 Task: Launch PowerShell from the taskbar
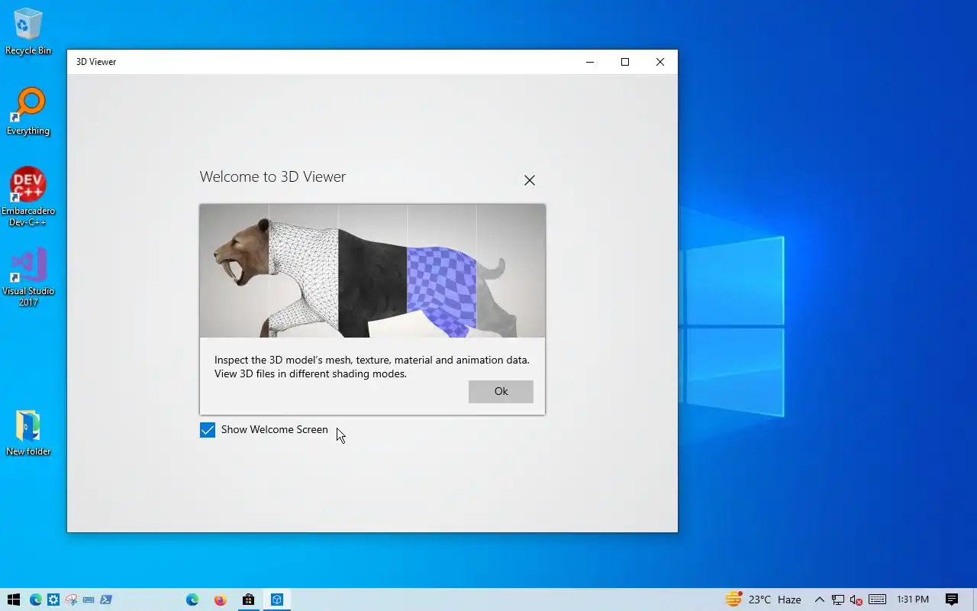[x=106, y=600]
